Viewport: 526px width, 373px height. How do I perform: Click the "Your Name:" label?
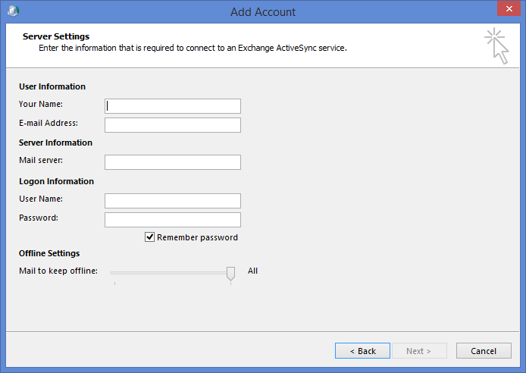coord(41,104)
